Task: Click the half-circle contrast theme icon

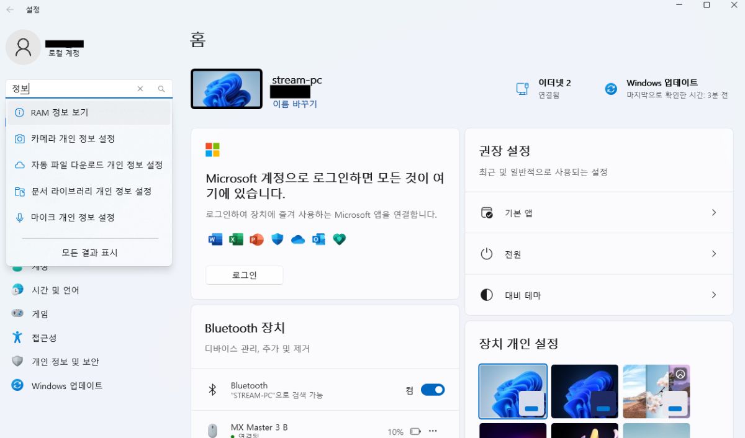Action: click(487, 295)
